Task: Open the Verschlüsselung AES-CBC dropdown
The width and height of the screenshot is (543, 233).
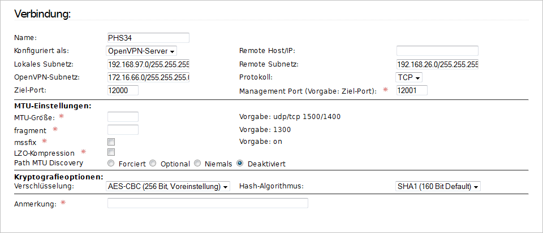Action: pos(168,186)
